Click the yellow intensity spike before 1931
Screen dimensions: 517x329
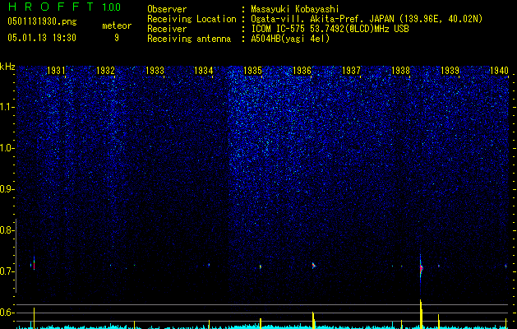pyautogui.click(x=34, y=317)
